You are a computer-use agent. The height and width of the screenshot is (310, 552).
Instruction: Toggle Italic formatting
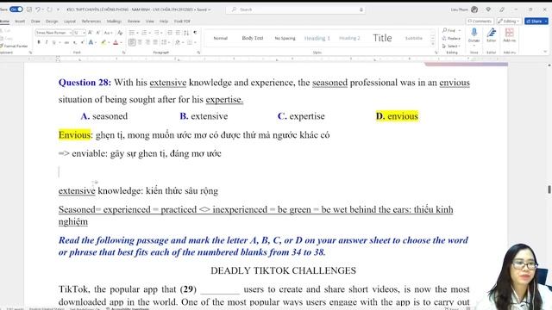[x=46, y=42]
